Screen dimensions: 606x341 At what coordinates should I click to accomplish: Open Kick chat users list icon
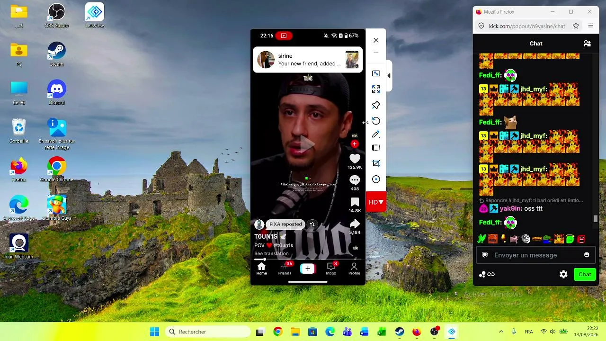pos(587,44)
